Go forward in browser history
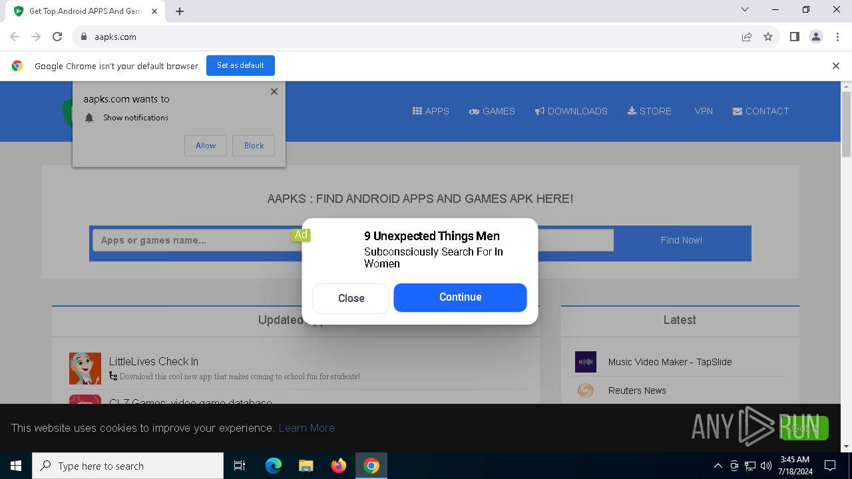 click(x=36, y=37)
